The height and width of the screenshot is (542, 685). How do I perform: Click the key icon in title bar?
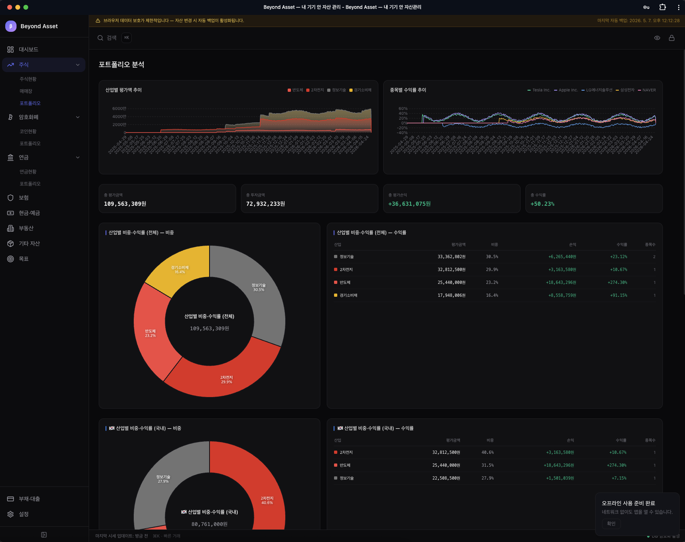point(646,7)
